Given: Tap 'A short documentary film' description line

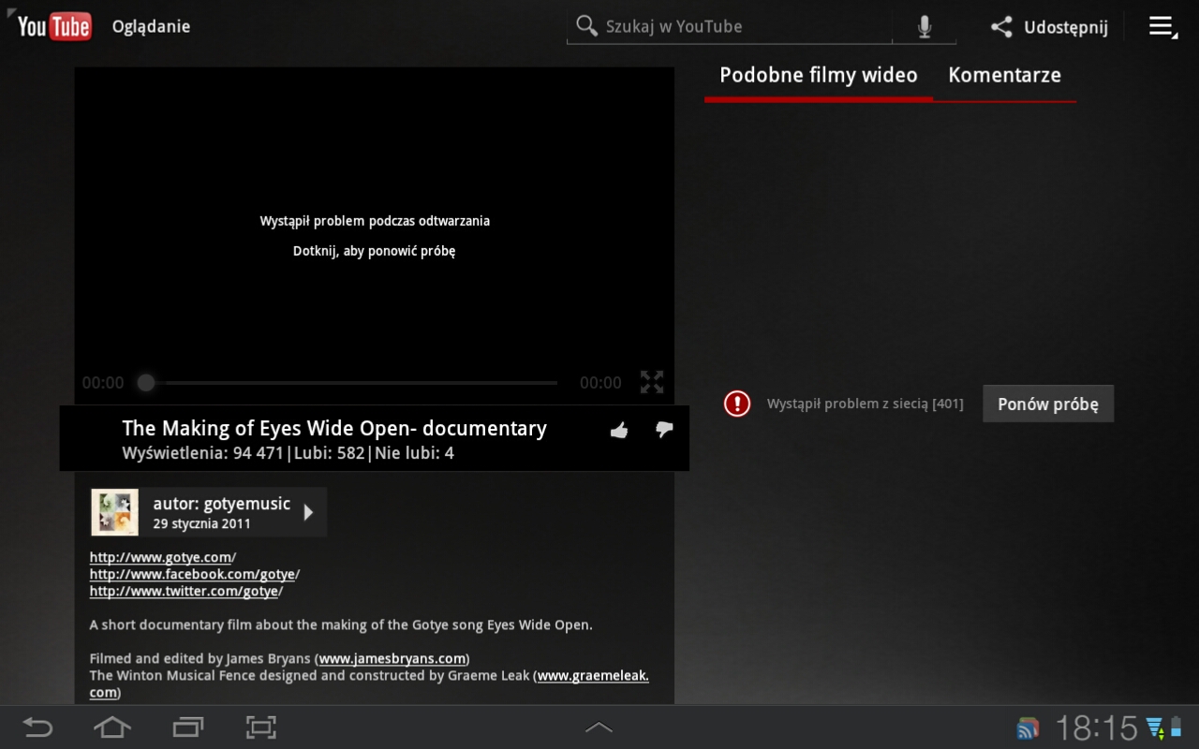Looking at the screenshot, I should pos(341,624).
